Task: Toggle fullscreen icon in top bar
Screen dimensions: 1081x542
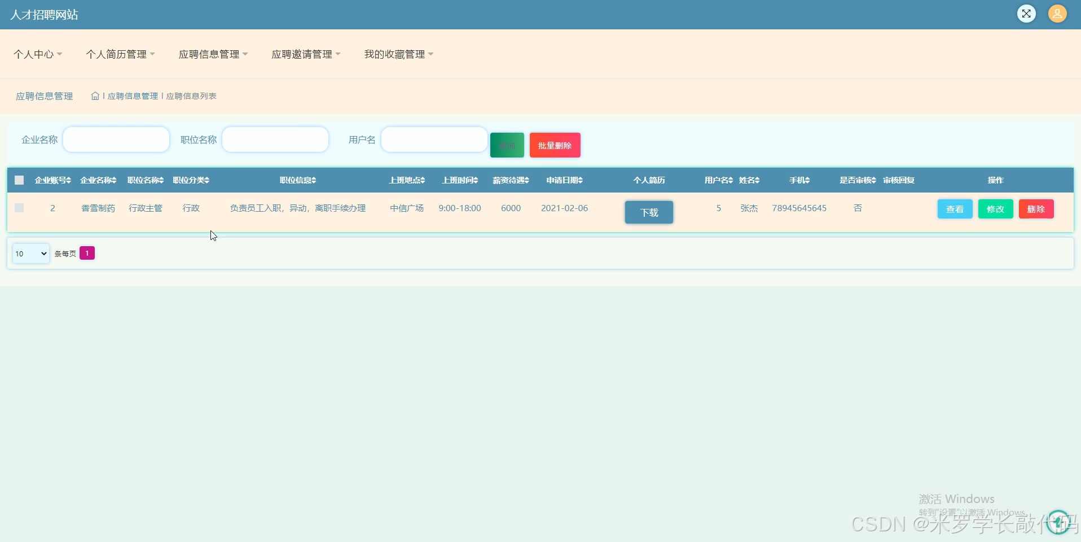Action: [1026, 14]
